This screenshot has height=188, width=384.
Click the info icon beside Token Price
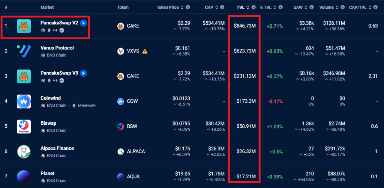tap(188, 7)
